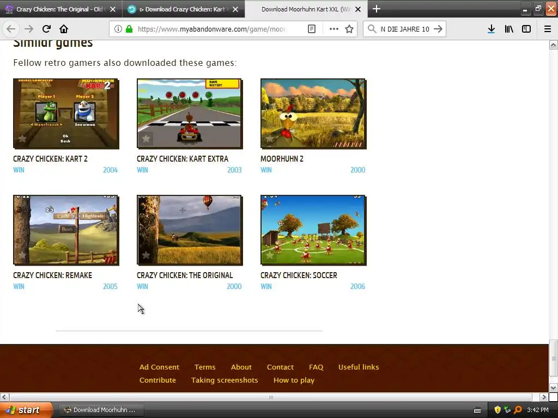Open Crazy Chicken: Remake thumbnail

(x=66, y=230)
